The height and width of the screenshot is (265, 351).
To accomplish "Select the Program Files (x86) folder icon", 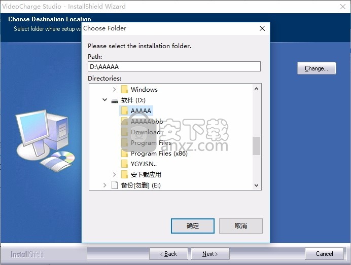I will click(124, 153).
